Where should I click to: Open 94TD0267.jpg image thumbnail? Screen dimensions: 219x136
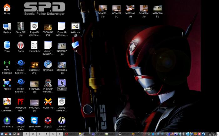62,49
